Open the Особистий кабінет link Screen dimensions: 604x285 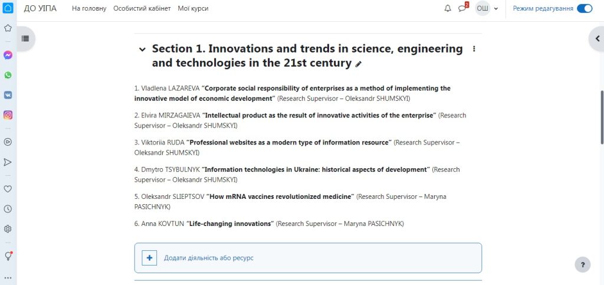pos(142,8)
